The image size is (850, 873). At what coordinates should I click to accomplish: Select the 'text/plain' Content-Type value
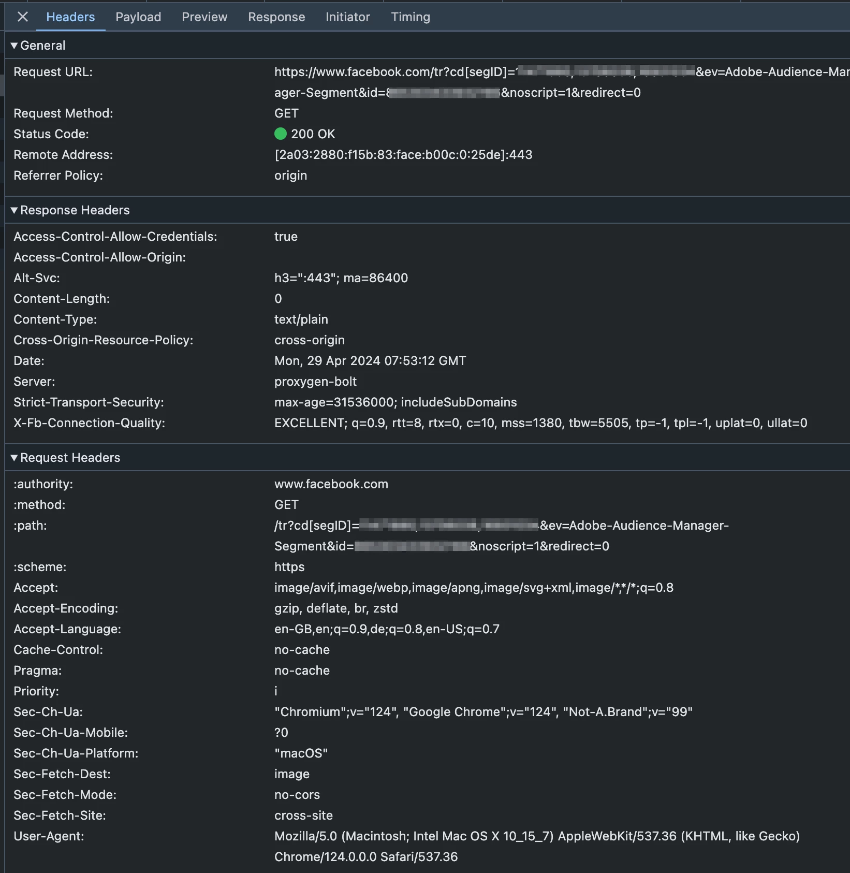[x=301, y=319]
